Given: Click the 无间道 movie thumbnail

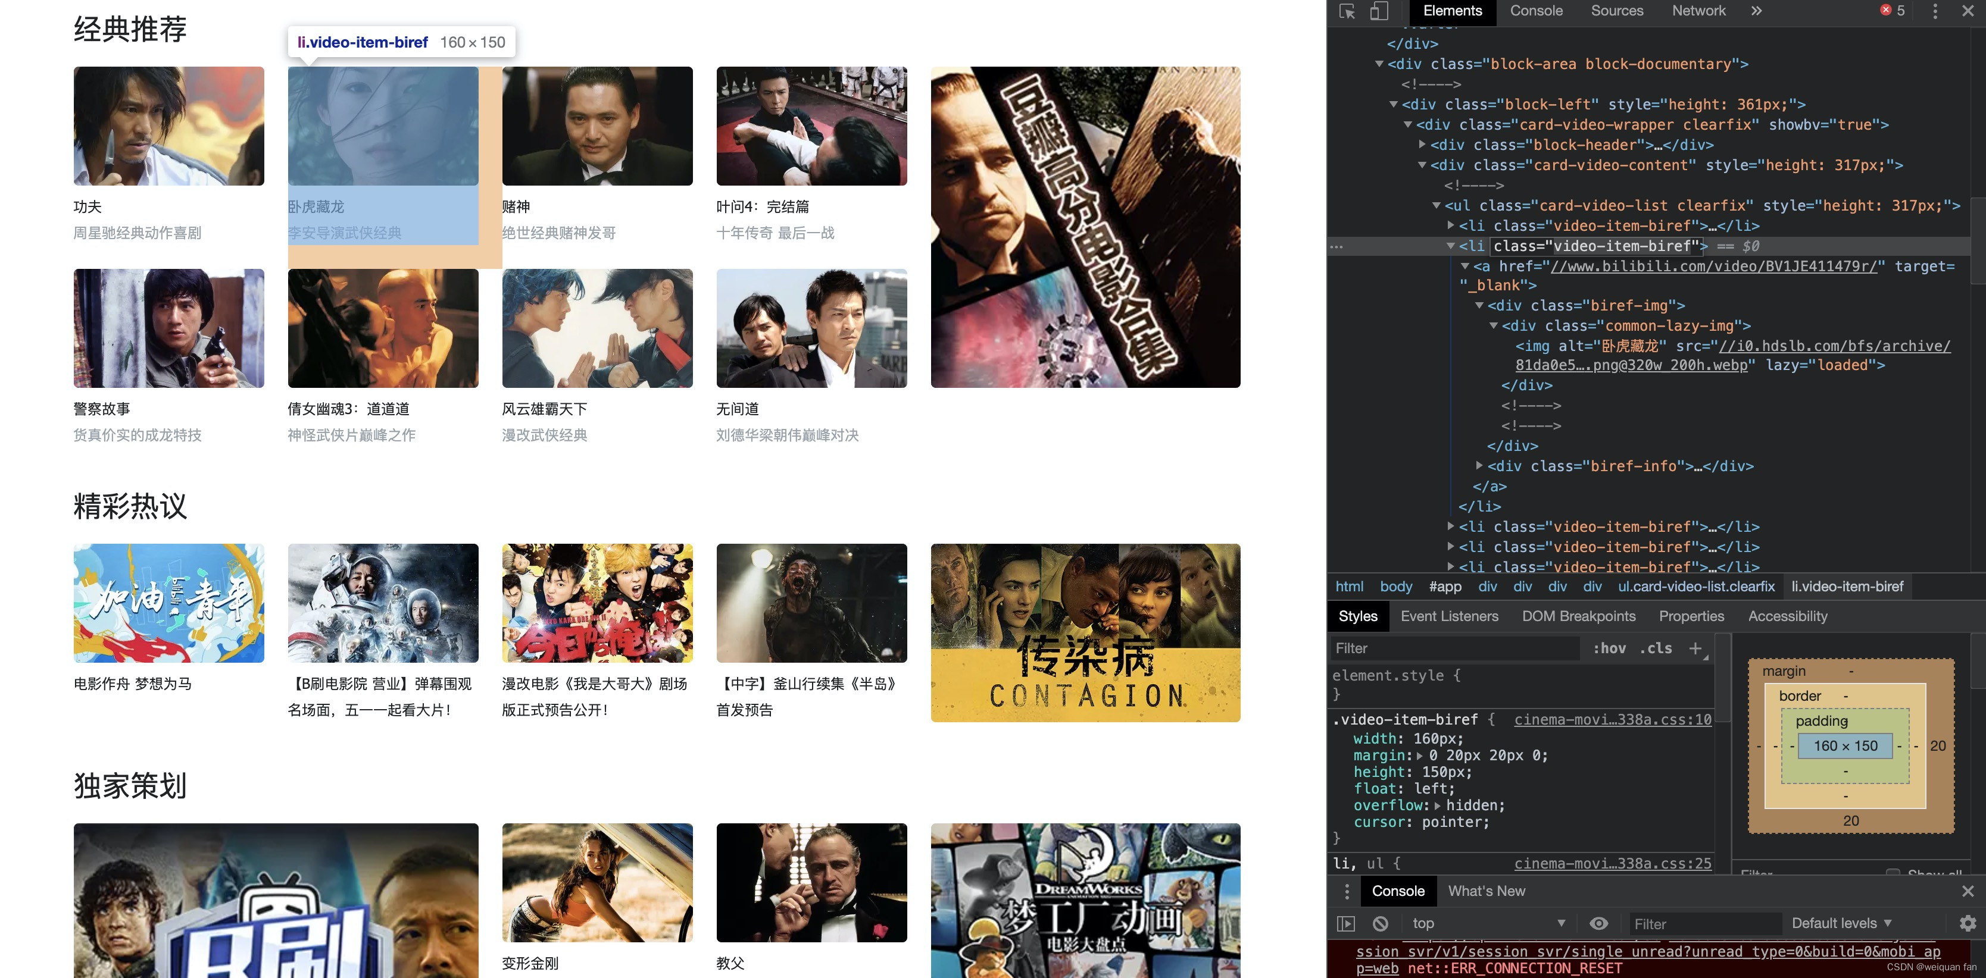Looking at the screenshot, I should (x=811, y=328).
